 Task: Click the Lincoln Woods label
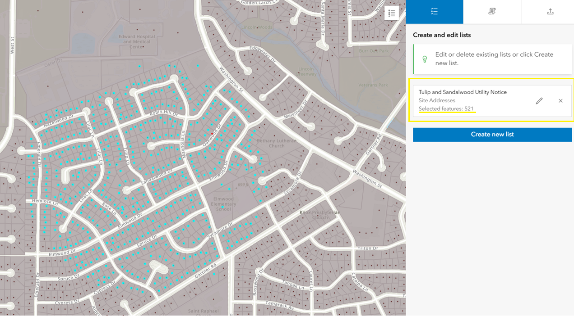257,27
